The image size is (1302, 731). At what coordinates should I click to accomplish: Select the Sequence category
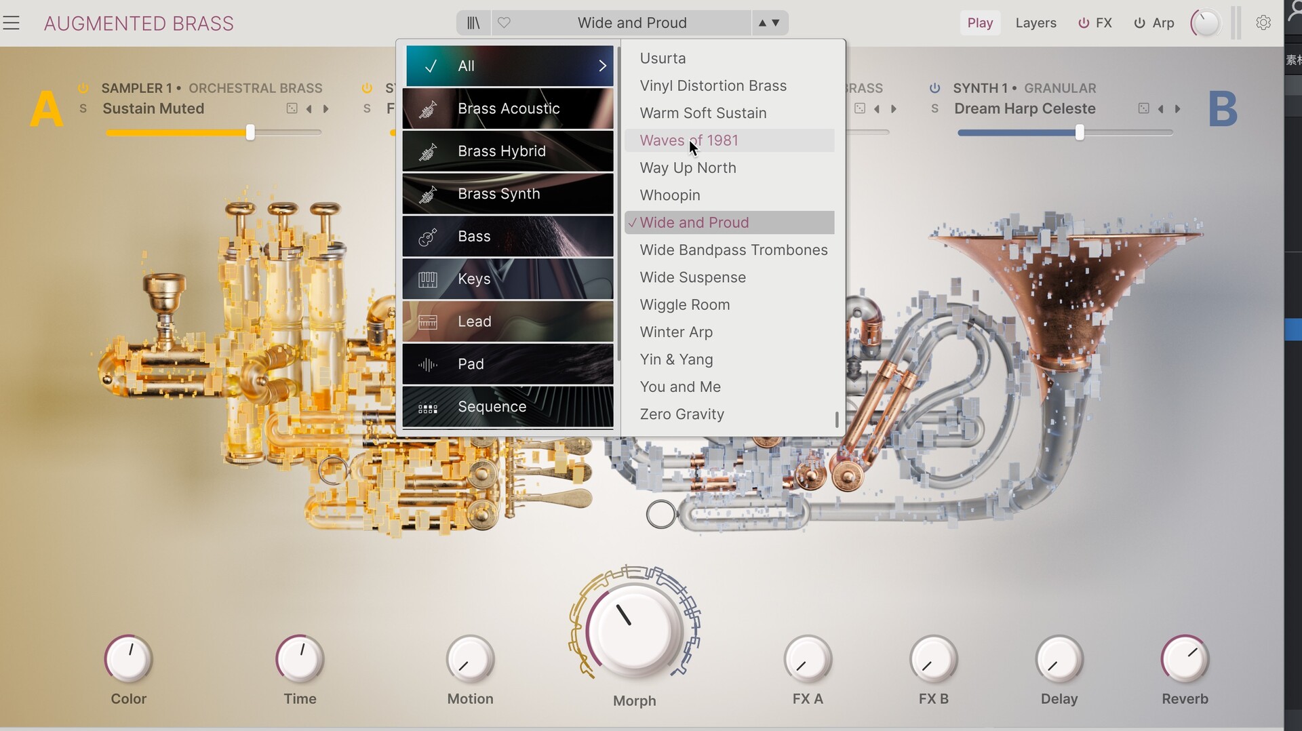[508, 407]
